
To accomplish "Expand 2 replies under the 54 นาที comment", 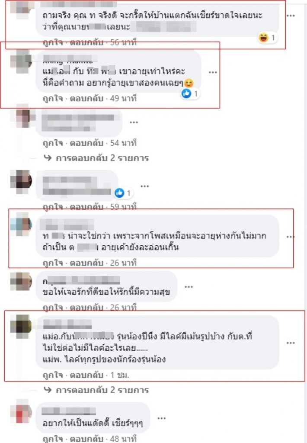I will tap(96, 158).
